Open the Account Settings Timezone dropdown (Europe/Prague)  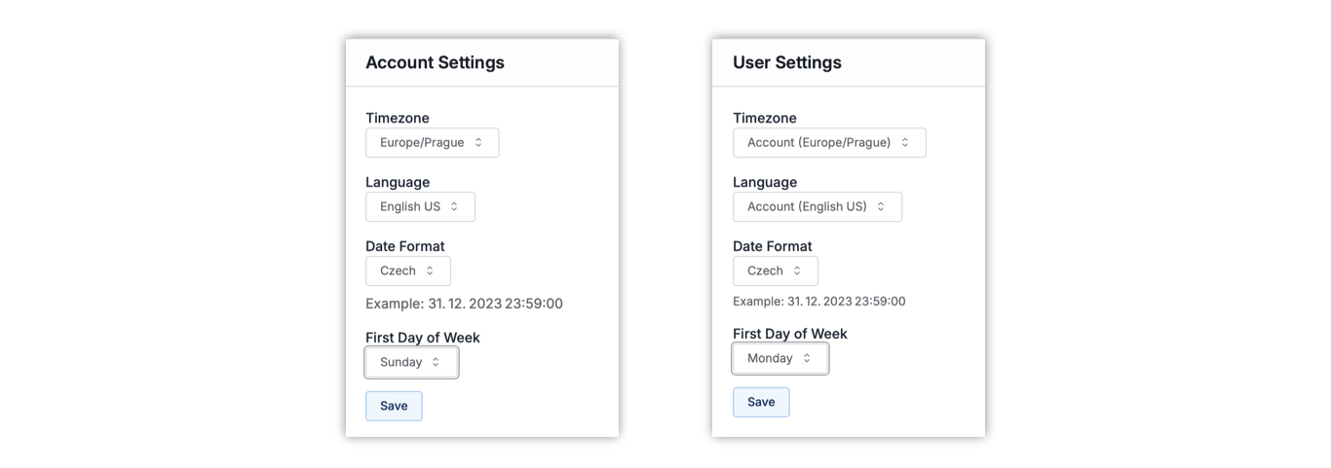click(x=432, y=143)
